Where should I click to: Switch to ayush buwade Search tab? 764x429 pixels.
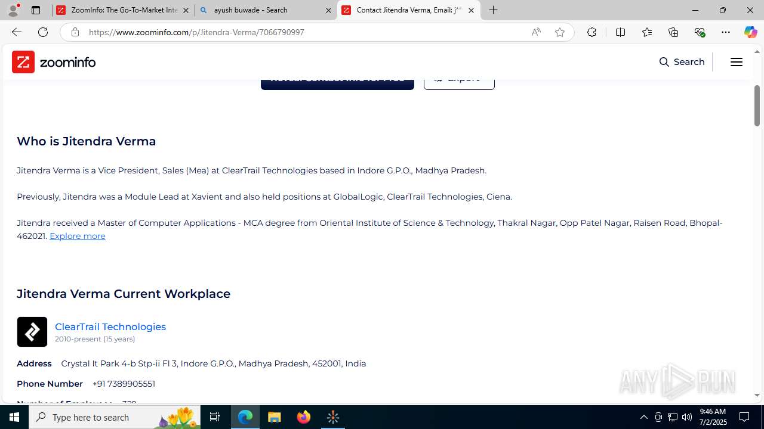pos(266,10)
